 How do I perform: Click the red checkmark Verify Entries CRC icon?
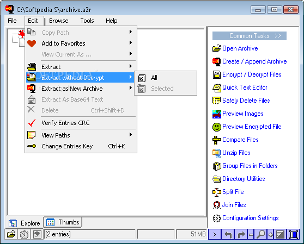pos(32,123)
